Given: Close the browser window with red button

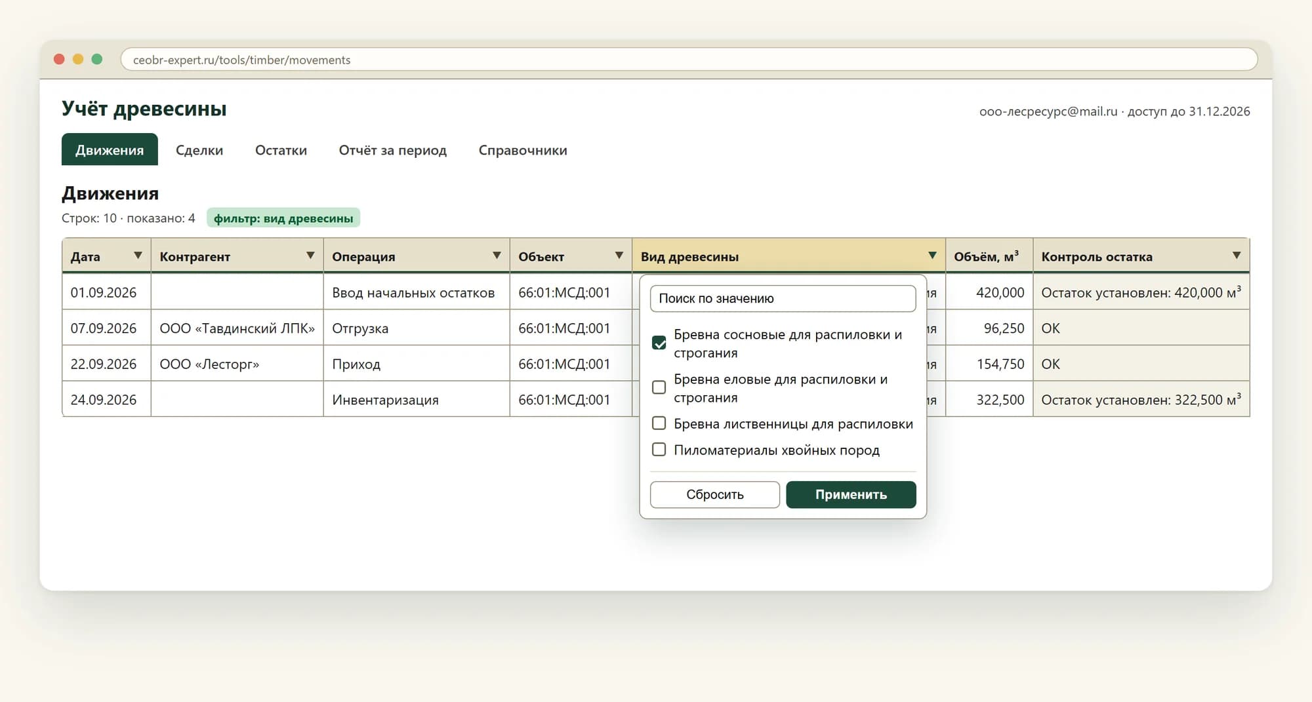Looking at the screenshot, I should [x=59, y=59].
